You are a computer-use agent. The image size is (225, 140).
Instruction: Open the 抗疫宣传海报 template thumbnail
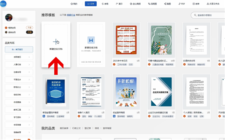[x=126, y=92]
